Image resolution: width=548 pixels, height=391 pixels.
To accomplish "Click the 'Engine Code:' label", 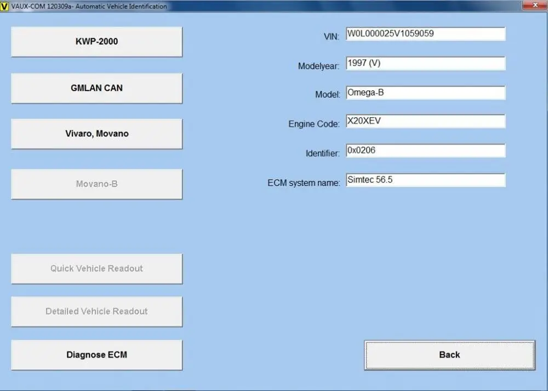I will click(x=314, y=124).
